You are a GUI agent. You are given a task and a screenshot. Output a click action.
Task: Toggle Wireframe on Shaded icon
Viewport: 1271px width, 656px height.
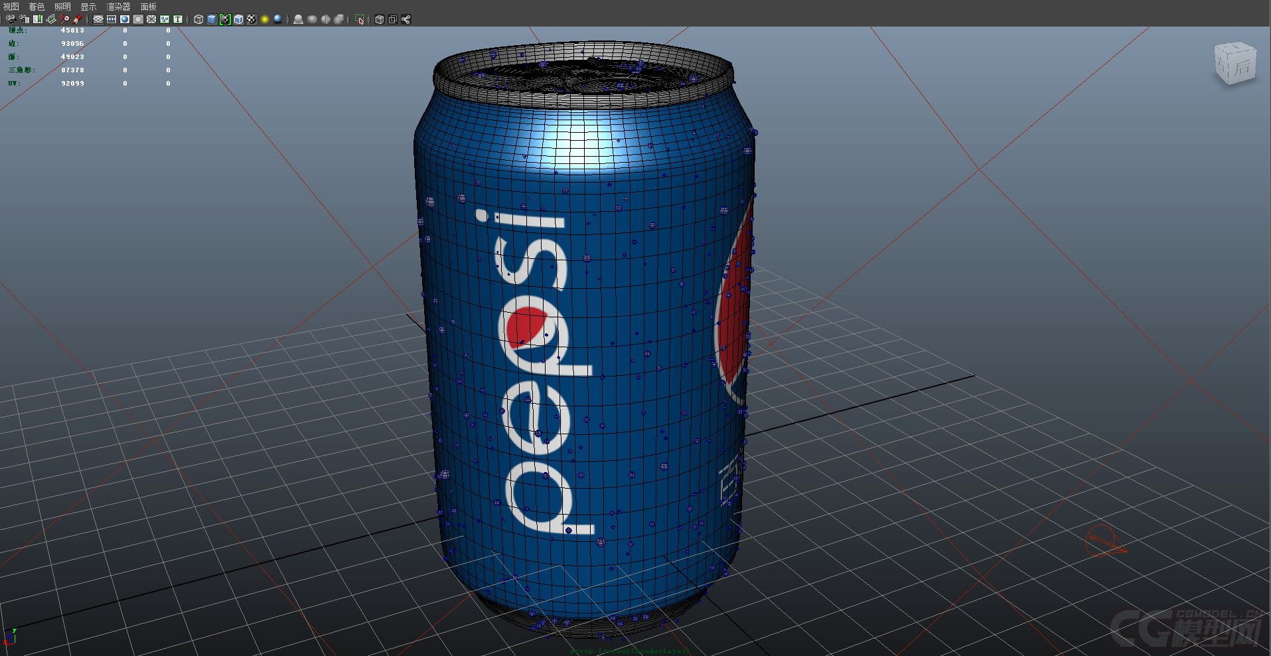tap(238, 19)
